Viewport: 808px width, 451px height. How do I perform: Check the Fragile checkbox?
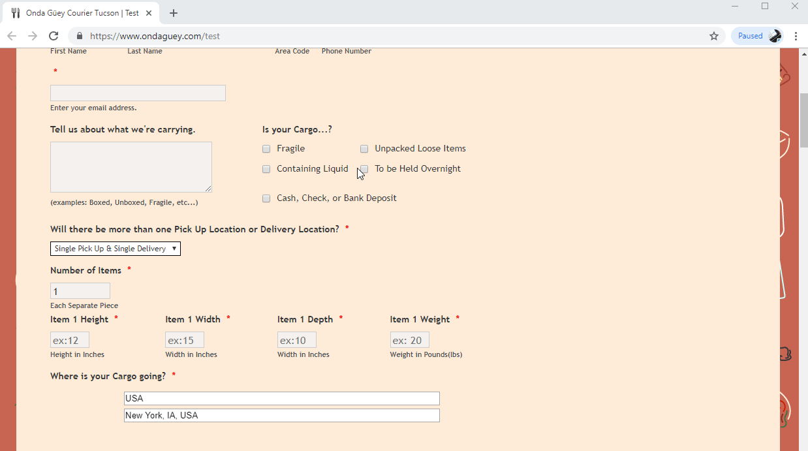(x=266, y=149)
